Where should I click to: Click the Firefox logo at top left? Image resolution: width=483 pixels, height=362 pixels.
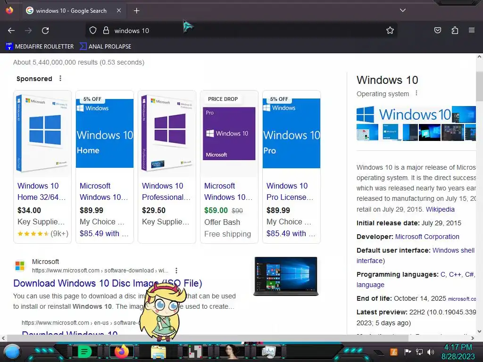9,10
